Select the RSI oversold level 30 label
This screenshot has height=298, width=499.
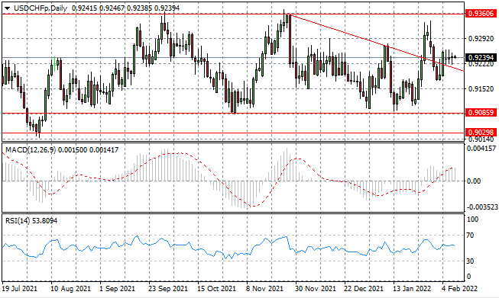(470, 261)
